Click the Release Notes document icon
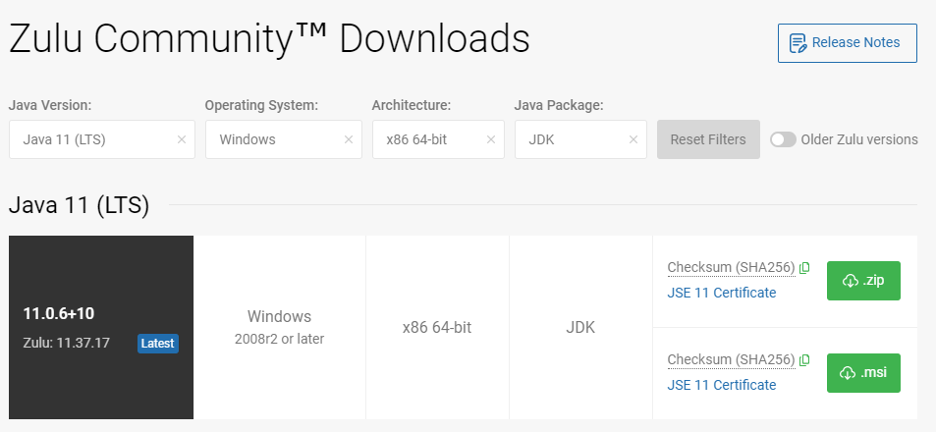936x432 pixels. [x=798, y=43]
